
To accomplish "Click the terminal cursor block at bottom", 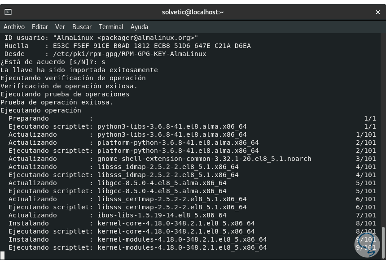I will click(x=2, y=255).
